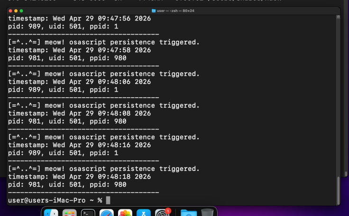The width and height of the screenshot is (349, 216).
Task: Minimize the Terminal window with yellow button
Action: 16,11
